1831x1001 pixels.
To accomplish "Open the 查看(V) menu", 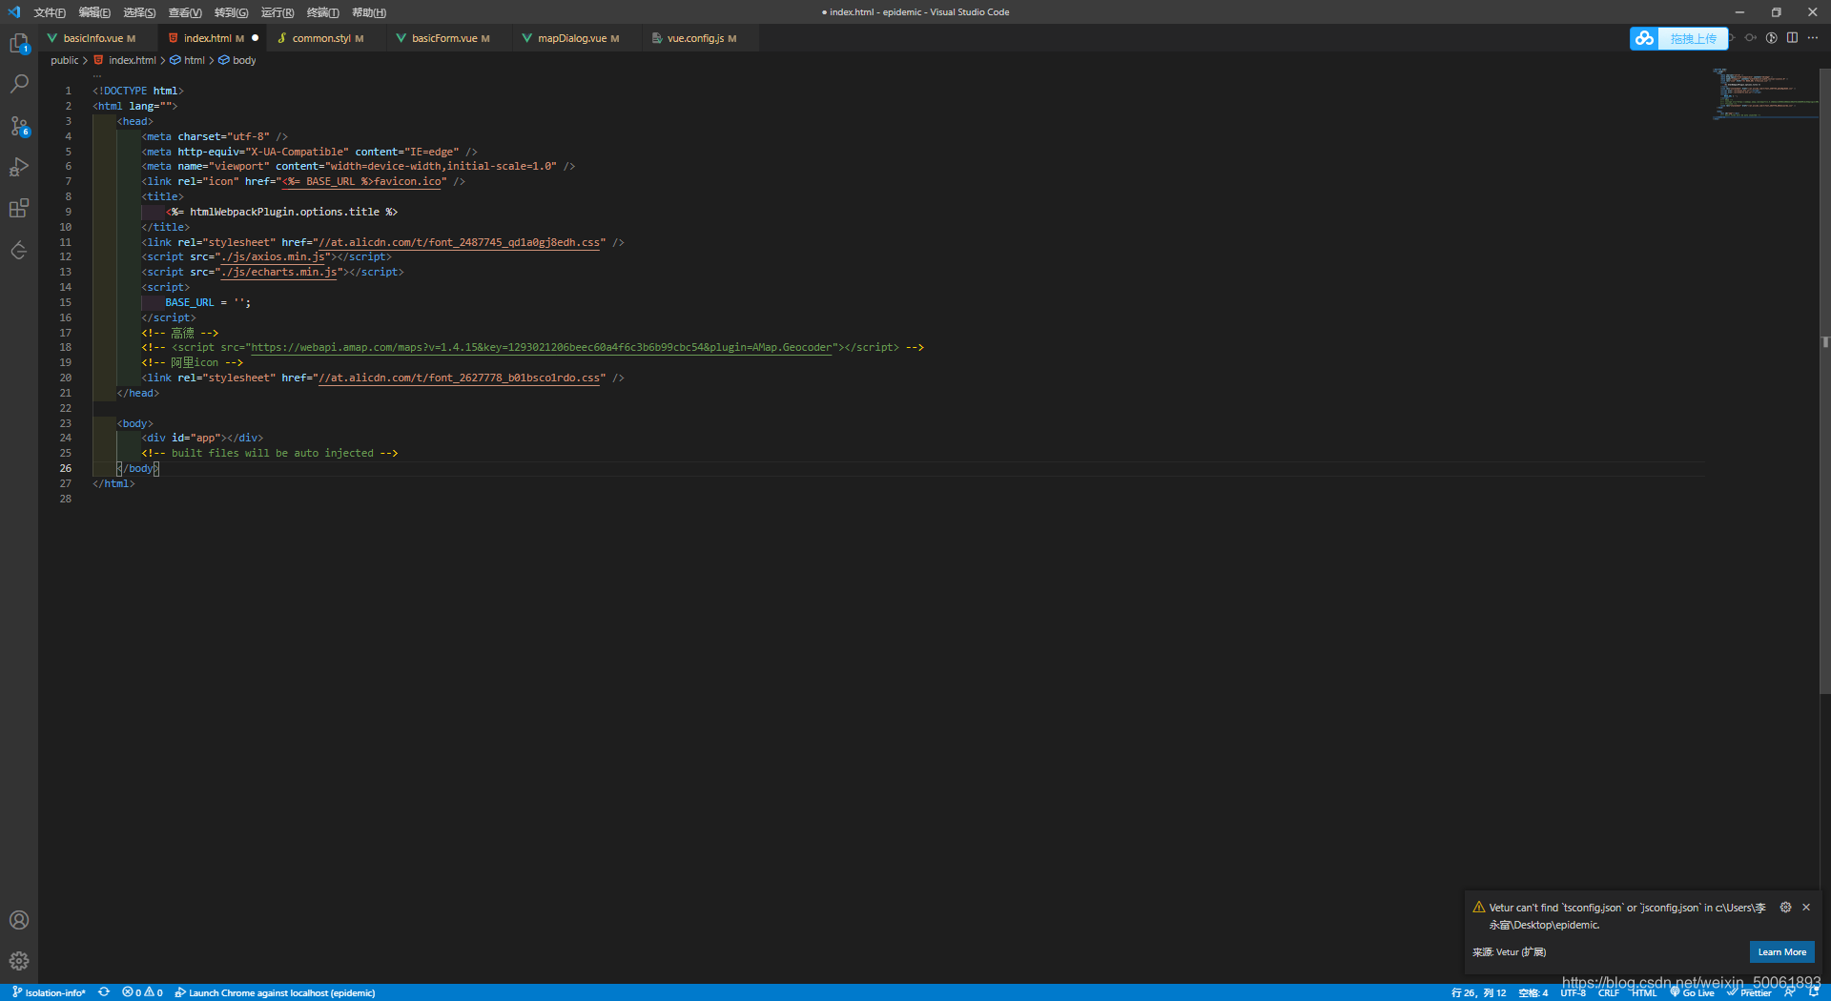I will [x=185, y=12].
